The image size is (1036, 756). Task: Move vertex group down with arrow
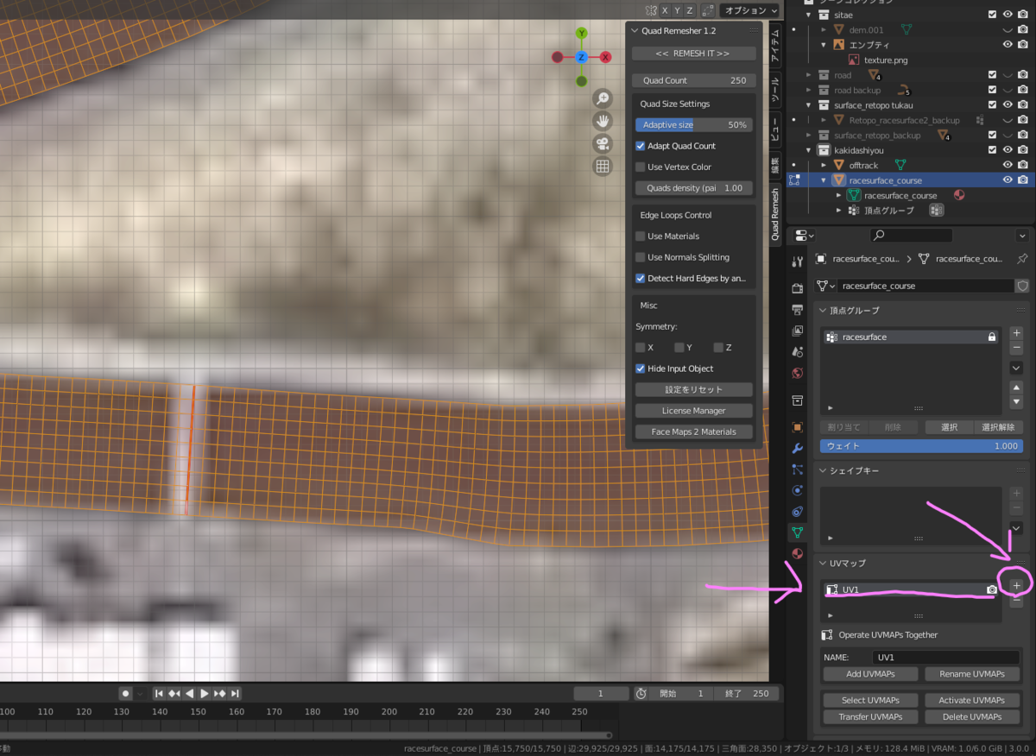tap(1016, 403)
